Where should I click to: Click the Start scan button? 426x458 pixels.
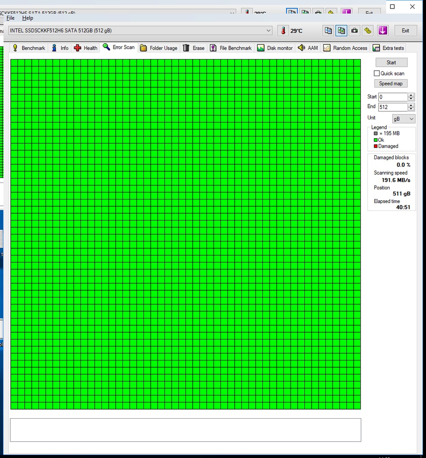click(391, 63)
